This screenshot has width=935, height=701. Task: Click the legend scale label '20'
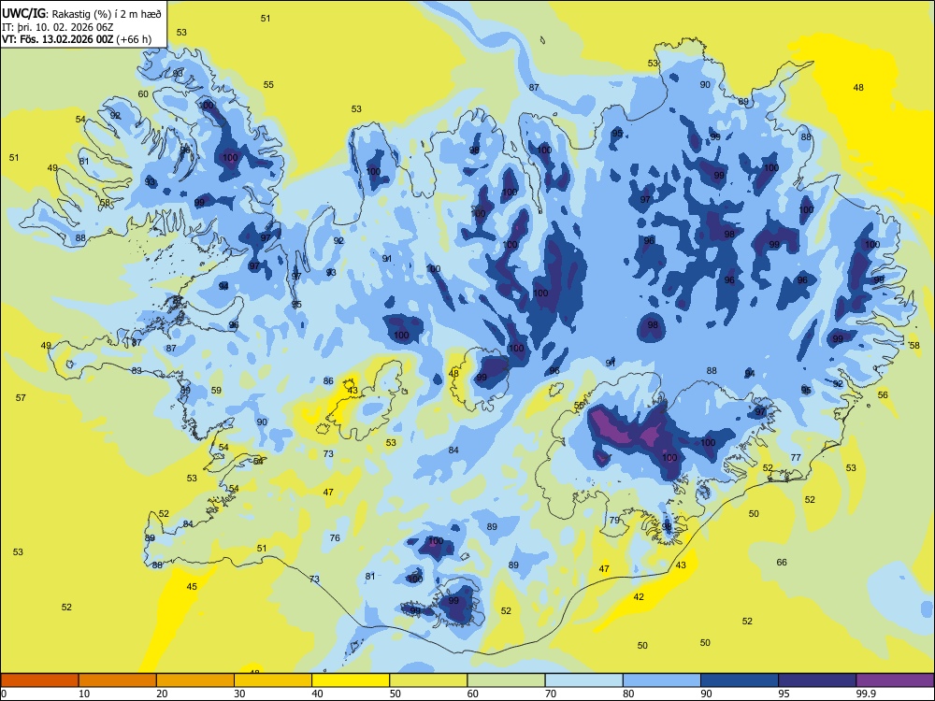click(162, 694)
